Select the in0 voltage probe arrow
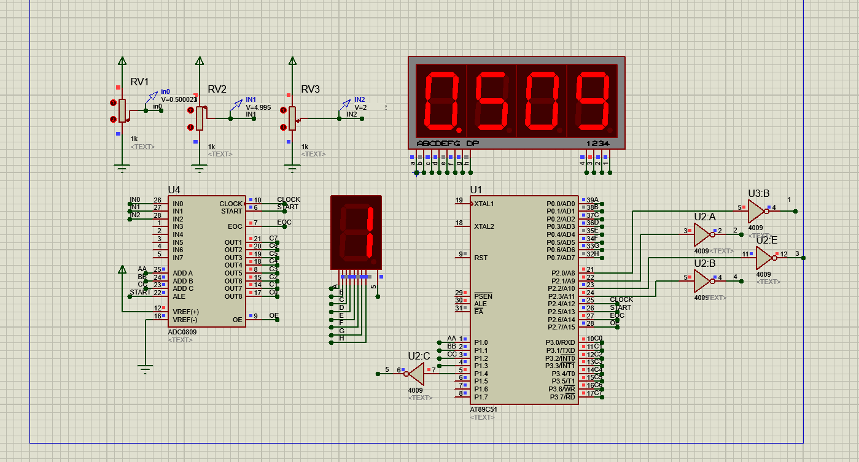 (152, 98)
